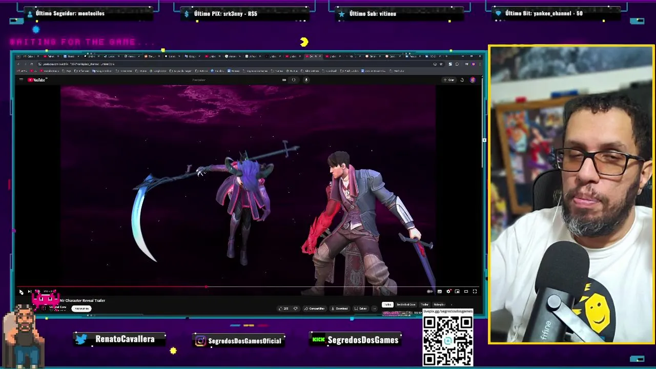Skip to next video with the Next button

coord(29,292)
